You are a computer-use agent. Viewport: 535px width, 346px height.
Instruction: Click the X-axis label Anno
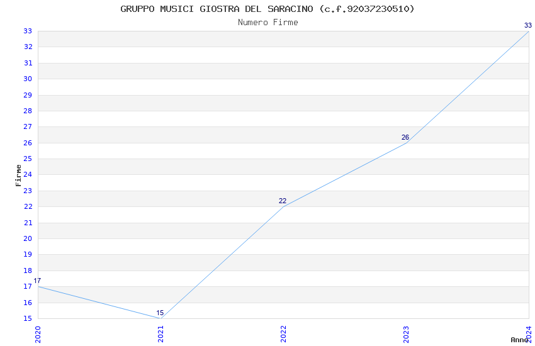(x=519, y=340)
